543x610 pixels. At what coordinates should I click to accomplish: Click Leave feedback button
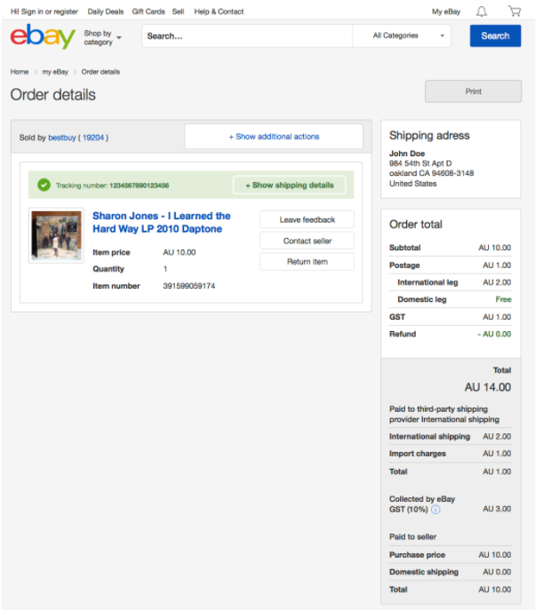[307, 219]
